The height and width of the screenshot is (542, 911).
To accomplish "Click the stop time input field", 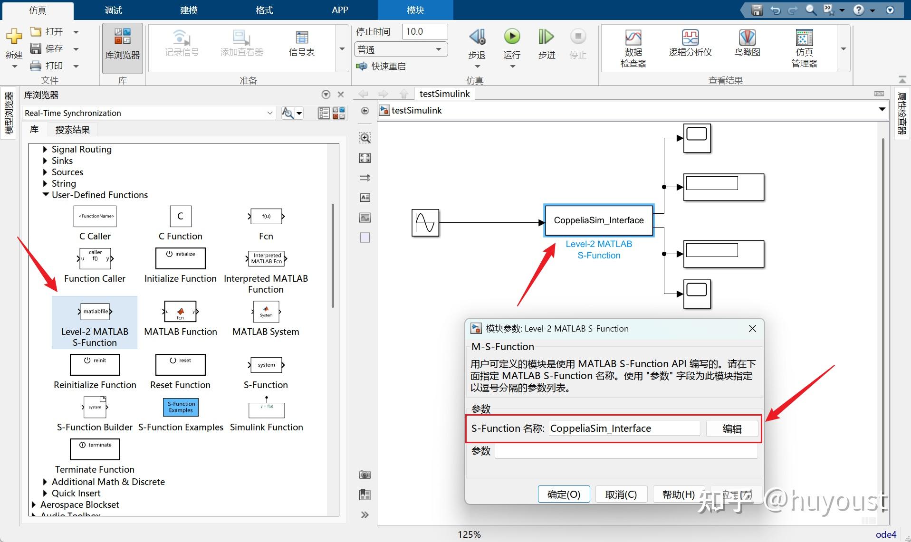I will tap(424, 31).
